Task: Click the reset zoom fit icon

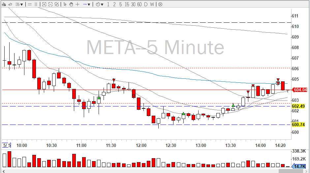Action: tap(57, 4)
